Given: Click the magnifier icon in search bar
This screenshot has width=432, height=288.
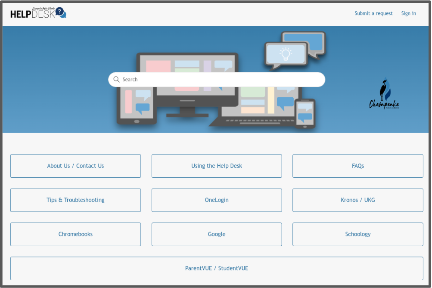Looking at the screenshot, I should pos(117,79).
